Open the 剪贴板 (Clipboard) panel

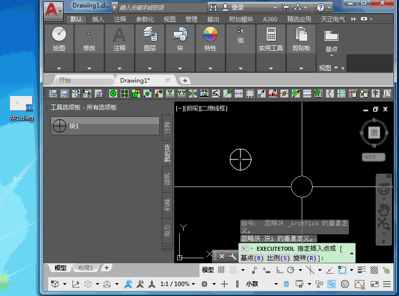301,38
